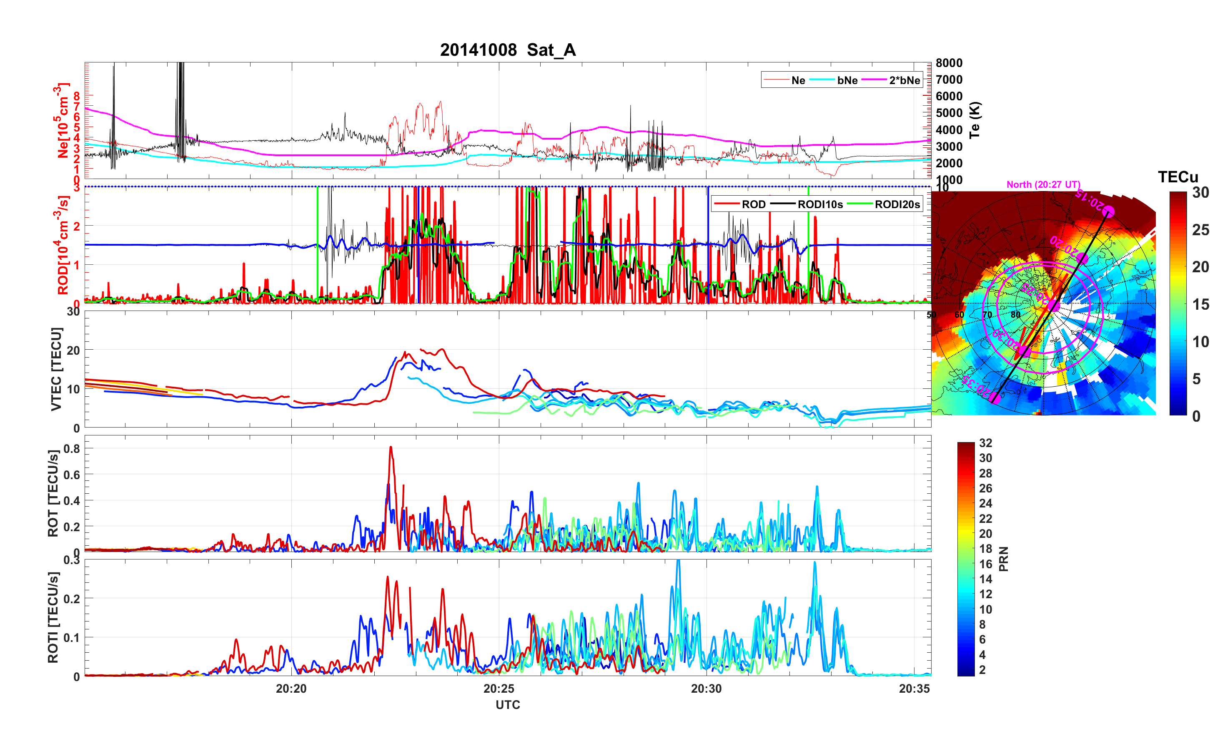Click the TECu colorbar at value 30

tap(1177, 193)
